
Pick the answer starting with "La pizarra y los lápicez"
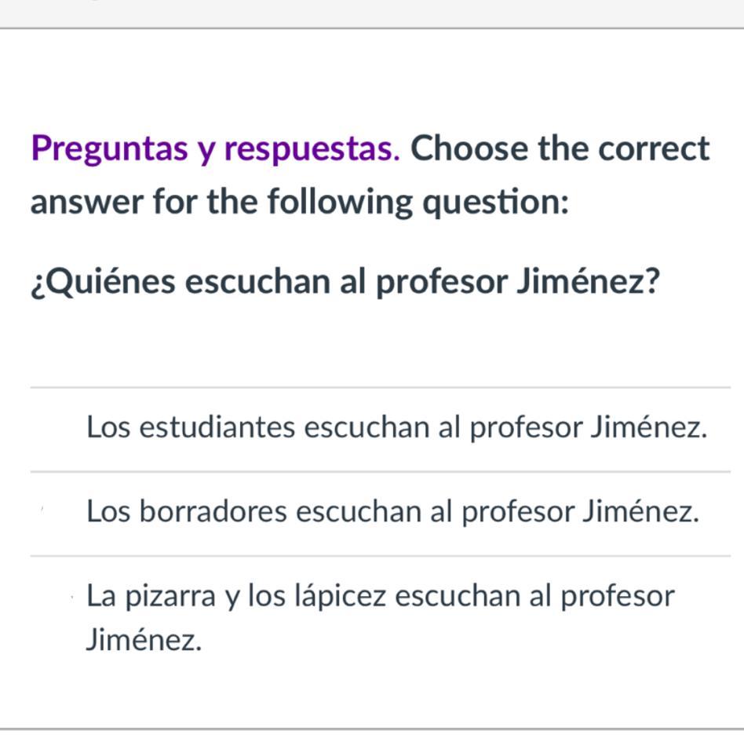[380, 597]
